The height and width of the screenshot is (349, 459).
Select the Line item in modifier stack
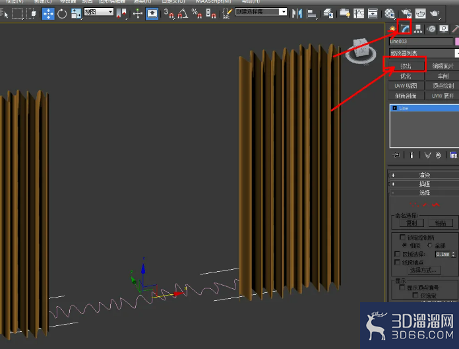(x=425, y=108)
